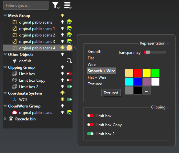The height and width of the screenshot is (153, 179).
Task: Select Textured representation in list
Action: 95,84
